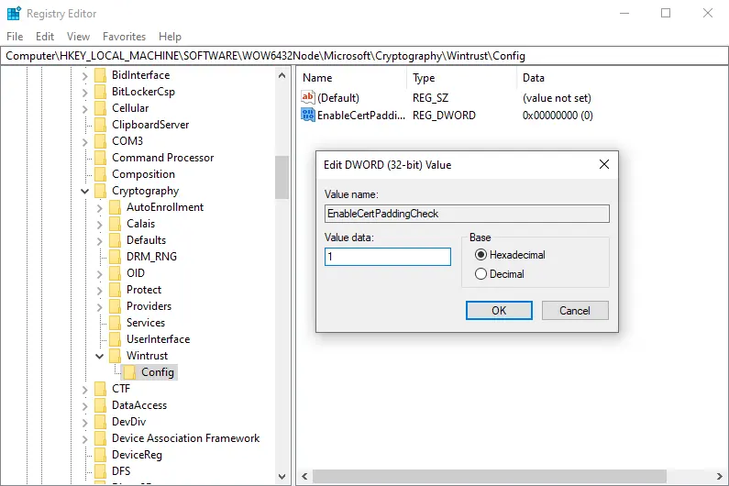Select the DeviceReg tree item
Screen dimensions: 729x486
tap(137, 455)
